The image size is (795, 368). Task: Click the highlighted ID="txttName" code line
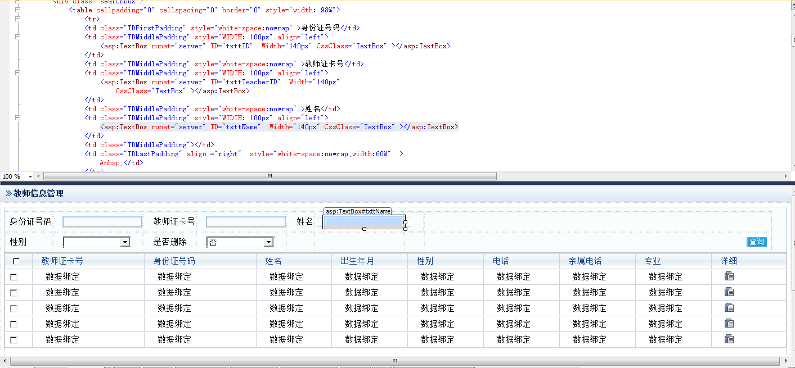click(279, 127)
